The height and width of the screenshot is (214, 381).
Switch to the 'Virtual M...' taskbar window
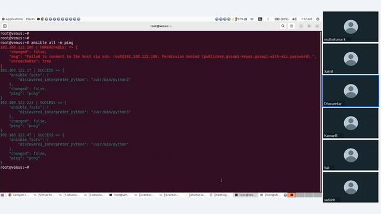[44, 195]
